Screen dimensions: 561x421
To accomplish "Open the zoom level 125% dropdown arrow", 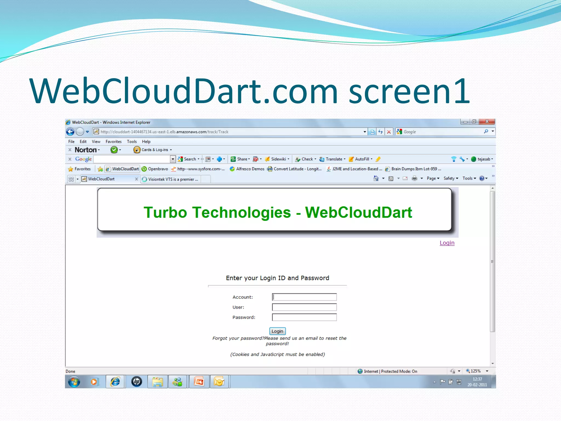I will [x=487, y=371].
